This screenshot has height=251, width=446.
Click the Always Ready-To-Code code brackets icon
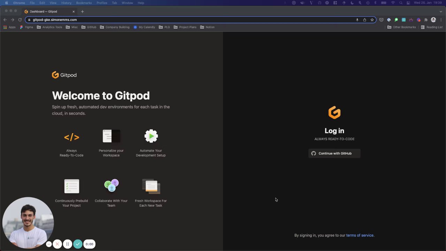click(71, 137)
